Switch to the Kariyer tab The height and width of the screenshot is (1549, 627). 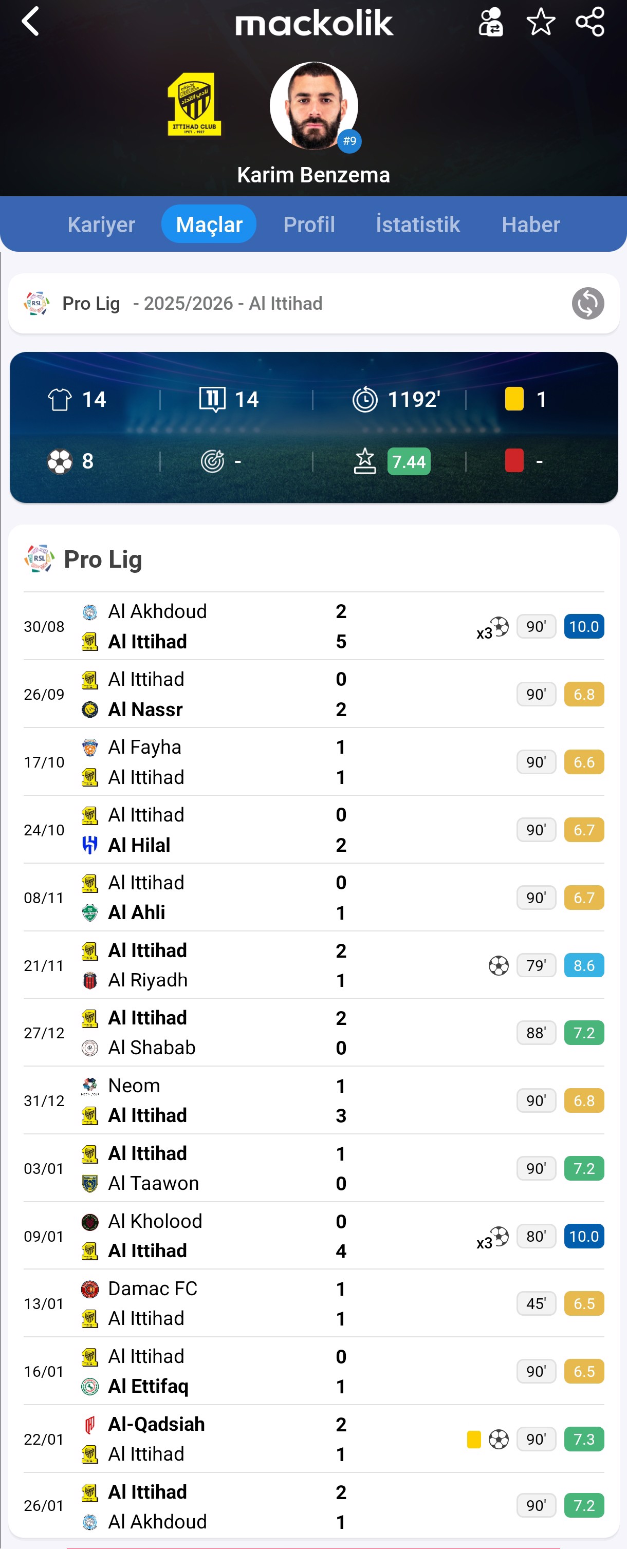point(101,225)
